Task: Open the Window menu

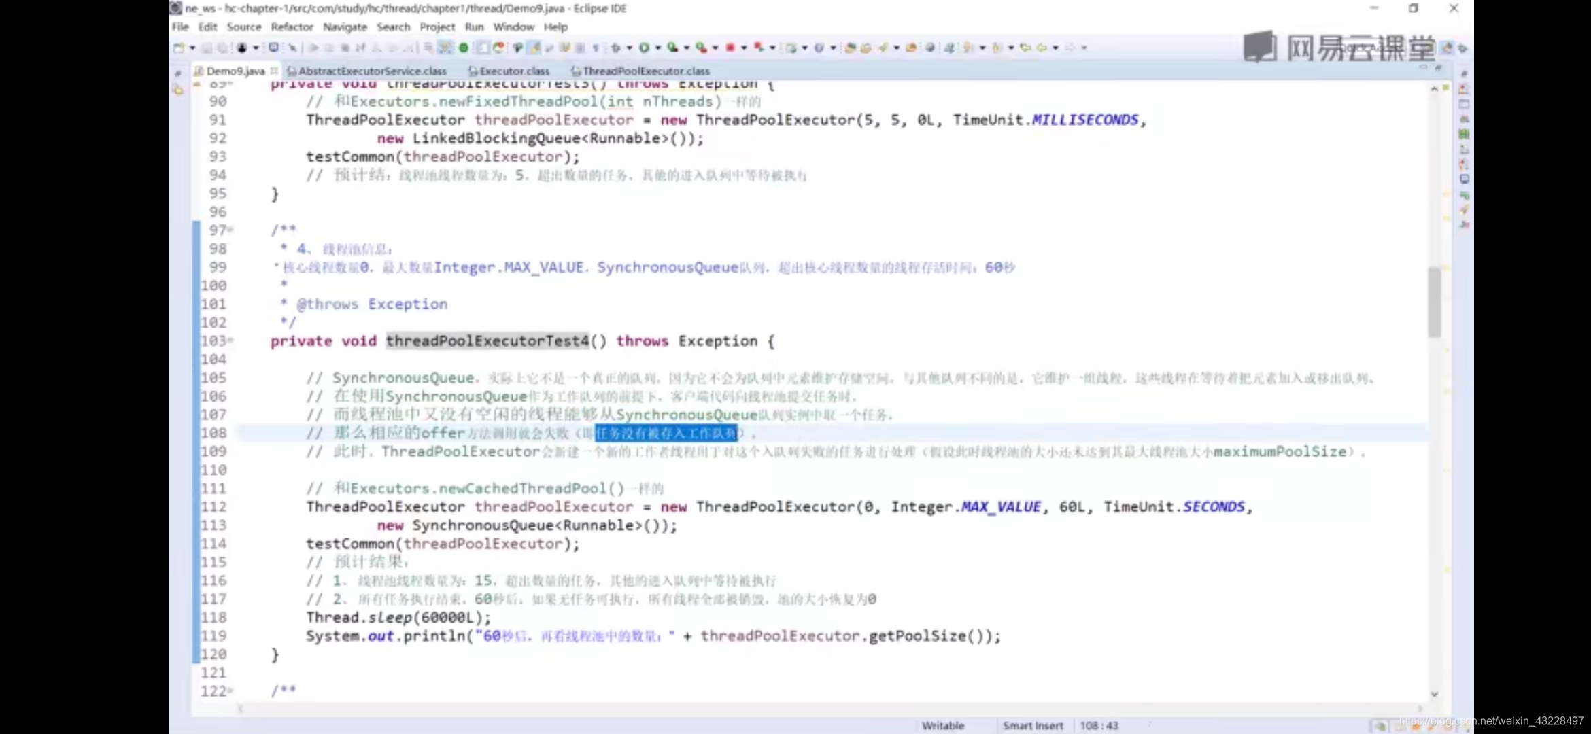Action: [x=513, y=27]
